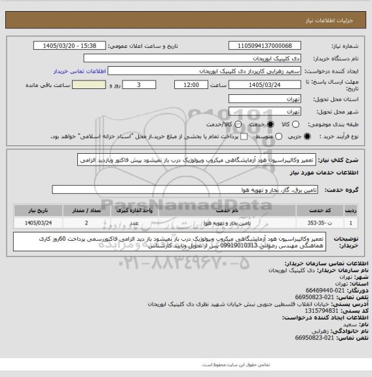The width and height of the screenshot is (372, 377).
Task: Click the تاریخ نیاز column header
Action: pyautogui.click(x=38, y=211)
